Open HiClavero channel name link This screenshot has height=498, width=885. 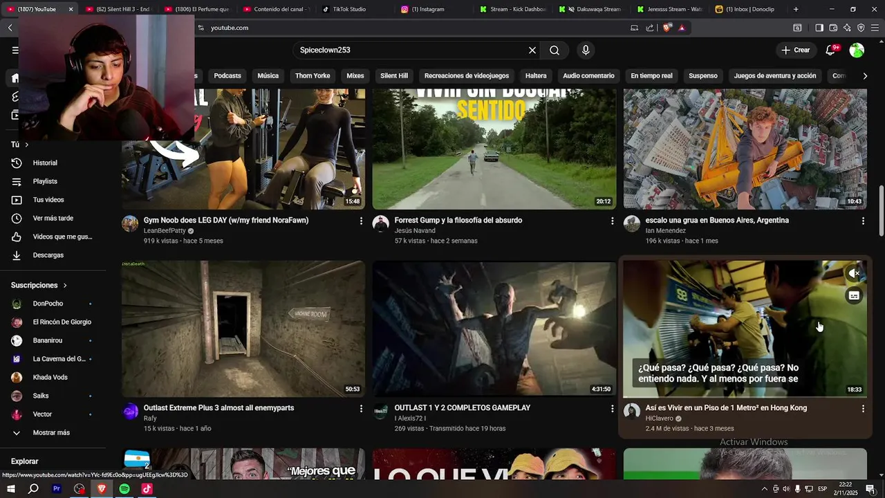tap(660, 418)
